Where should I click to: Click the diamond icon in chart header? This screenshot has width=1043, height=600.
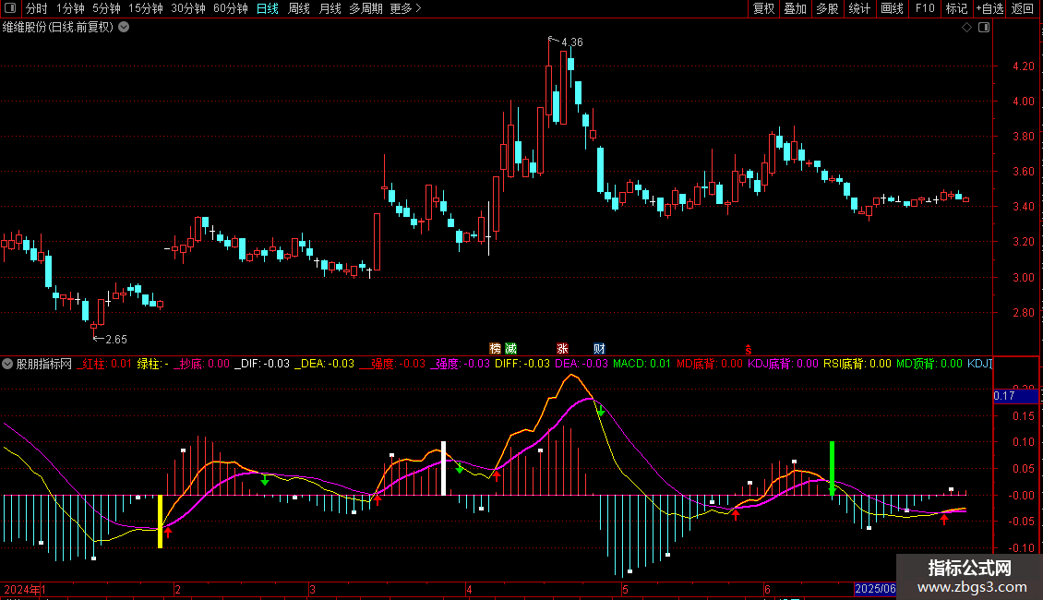click(x=966, y=28)
